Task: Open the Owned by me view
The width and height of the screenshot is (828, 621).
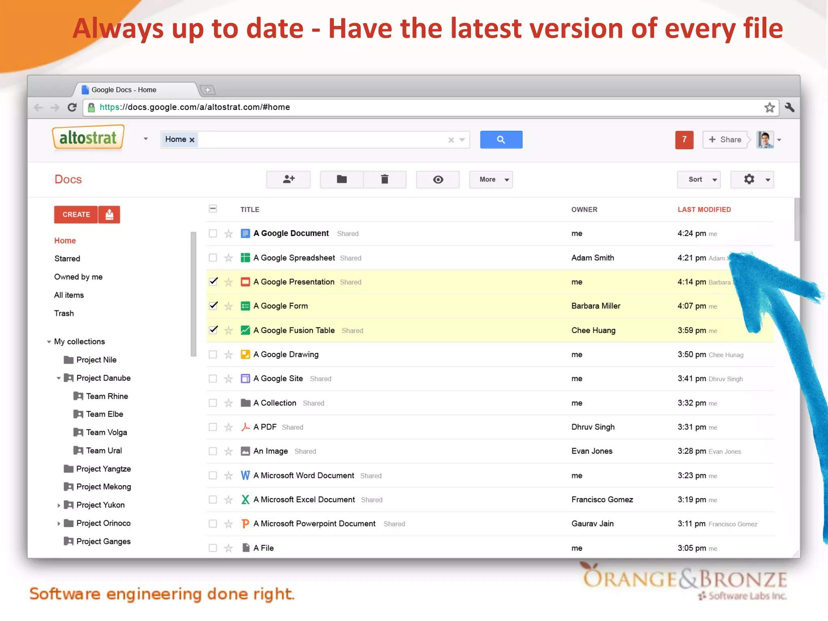Action: (78, 277)
